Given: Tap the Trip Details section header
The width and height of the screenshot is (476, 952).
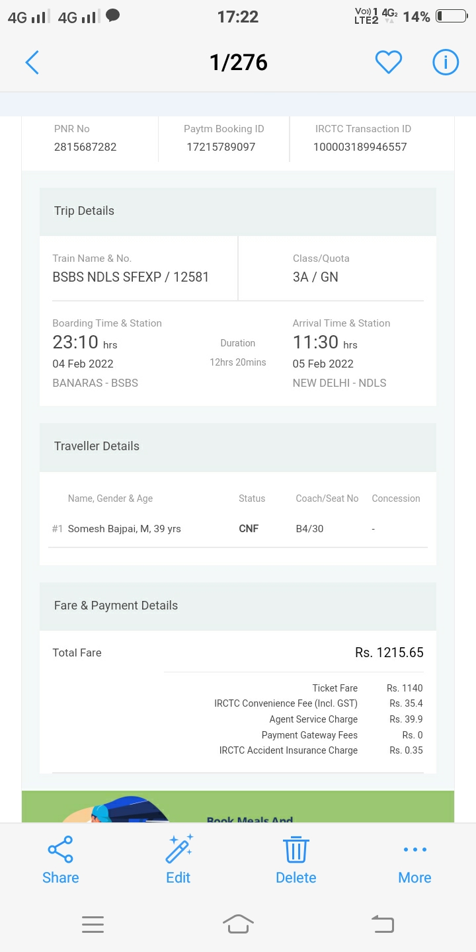Looking at the screenshot, I should 238,211.
